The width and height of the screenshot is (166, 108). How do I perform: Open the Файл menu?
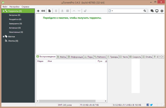[5, 7]
